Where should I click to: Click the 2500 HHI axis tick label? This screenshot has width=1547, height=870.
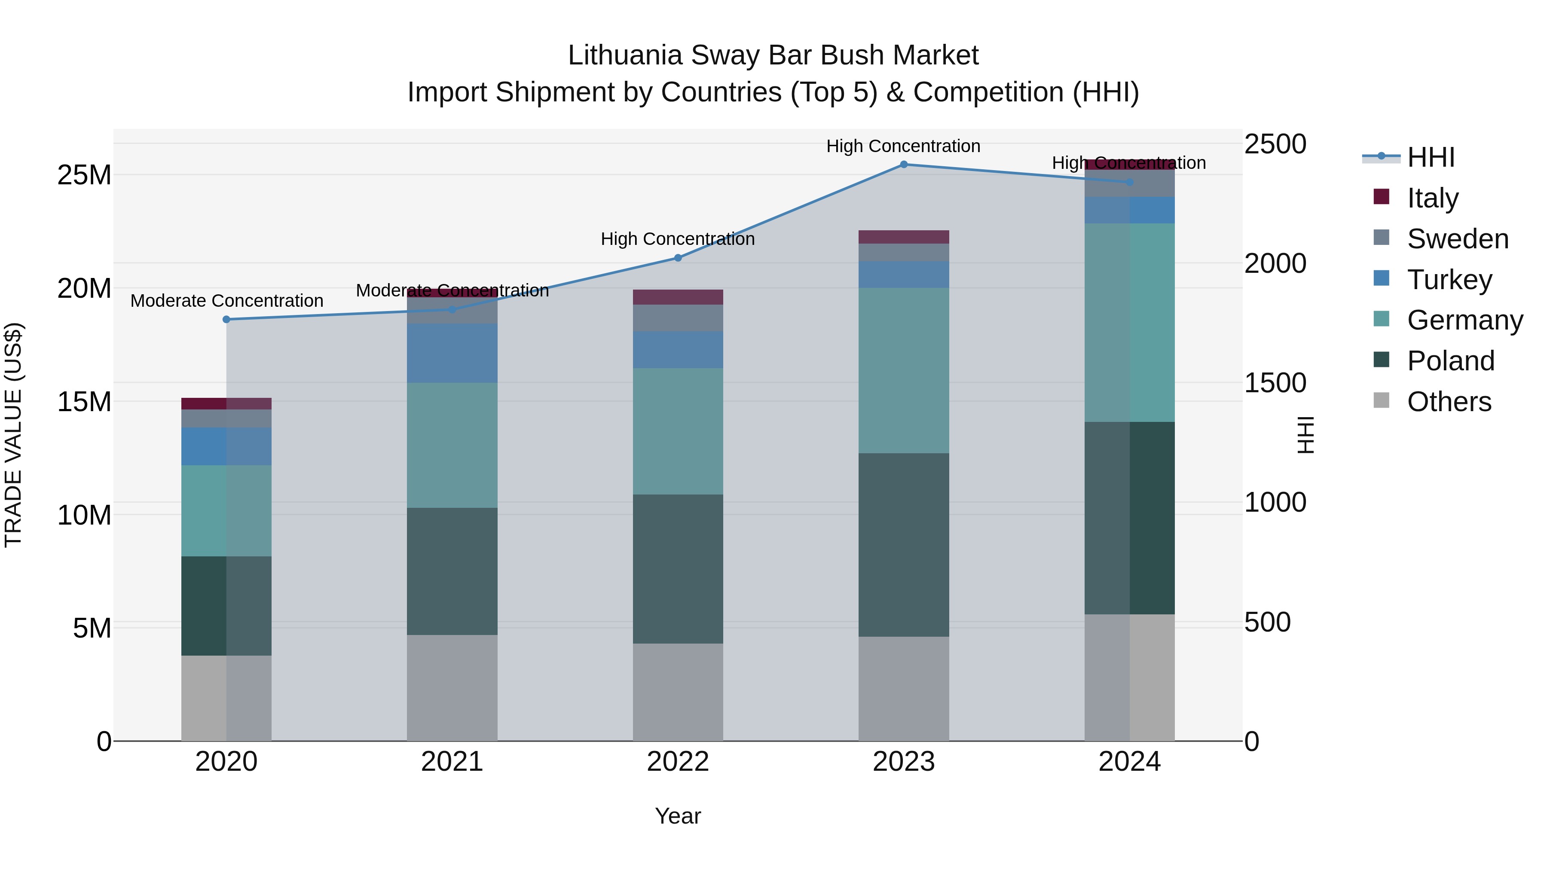1275,144
